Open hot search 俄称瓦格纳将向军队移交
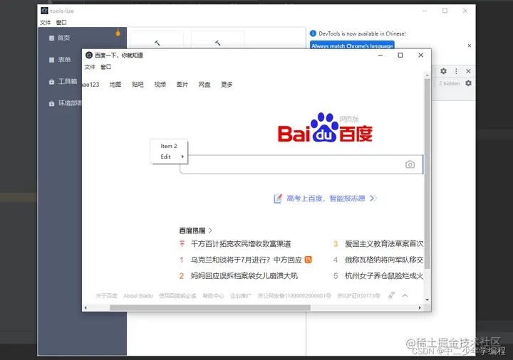Screen dimensions: 513x360 [x=384, y=260]
